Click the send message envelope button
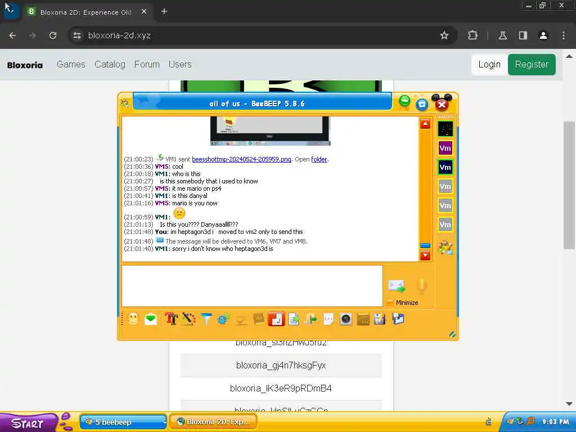The height and width of the screenshot is (432, 576). tap(397, 286)
